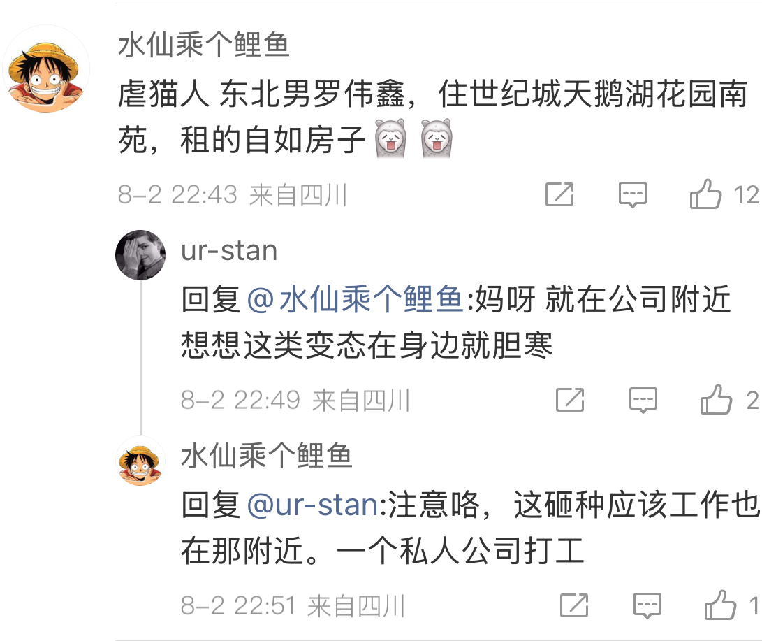
Task: Open the ur-stan username above the reply
Action: click(229, 251)
